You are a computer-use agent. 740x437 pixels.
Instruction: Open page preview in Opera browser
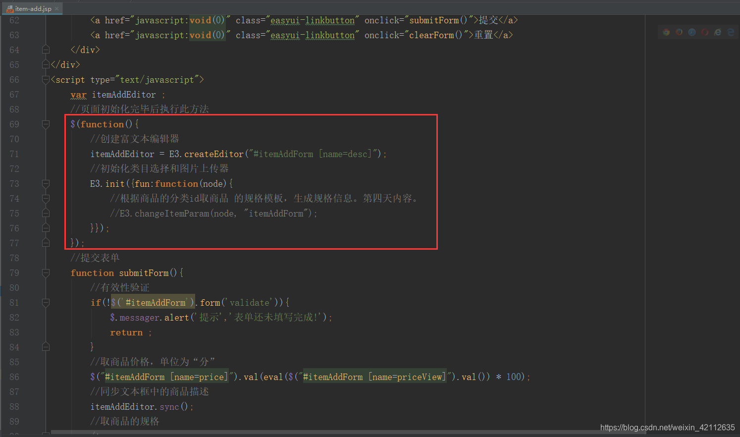[x=705, y=32]
